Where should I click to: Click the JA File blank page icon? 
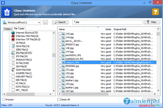[x=13, y=43]
